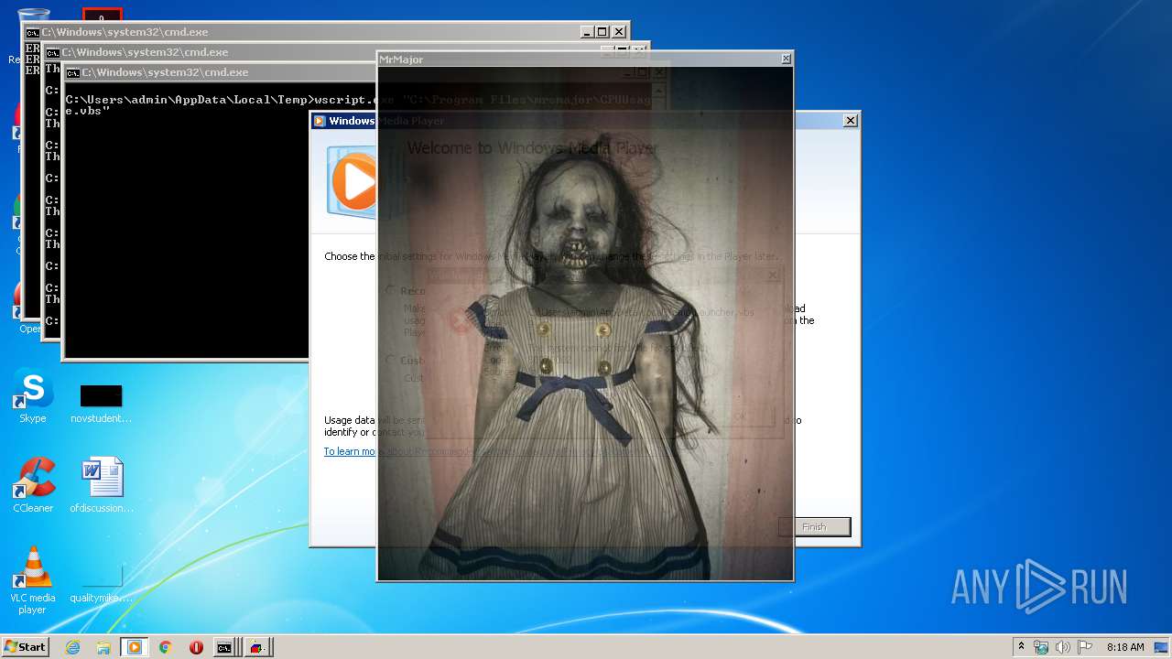Viewport: 1172px width, 659px height.
Task: Open system menu of frontmost cmd.exe window
Action: click(x=73, y=72)
